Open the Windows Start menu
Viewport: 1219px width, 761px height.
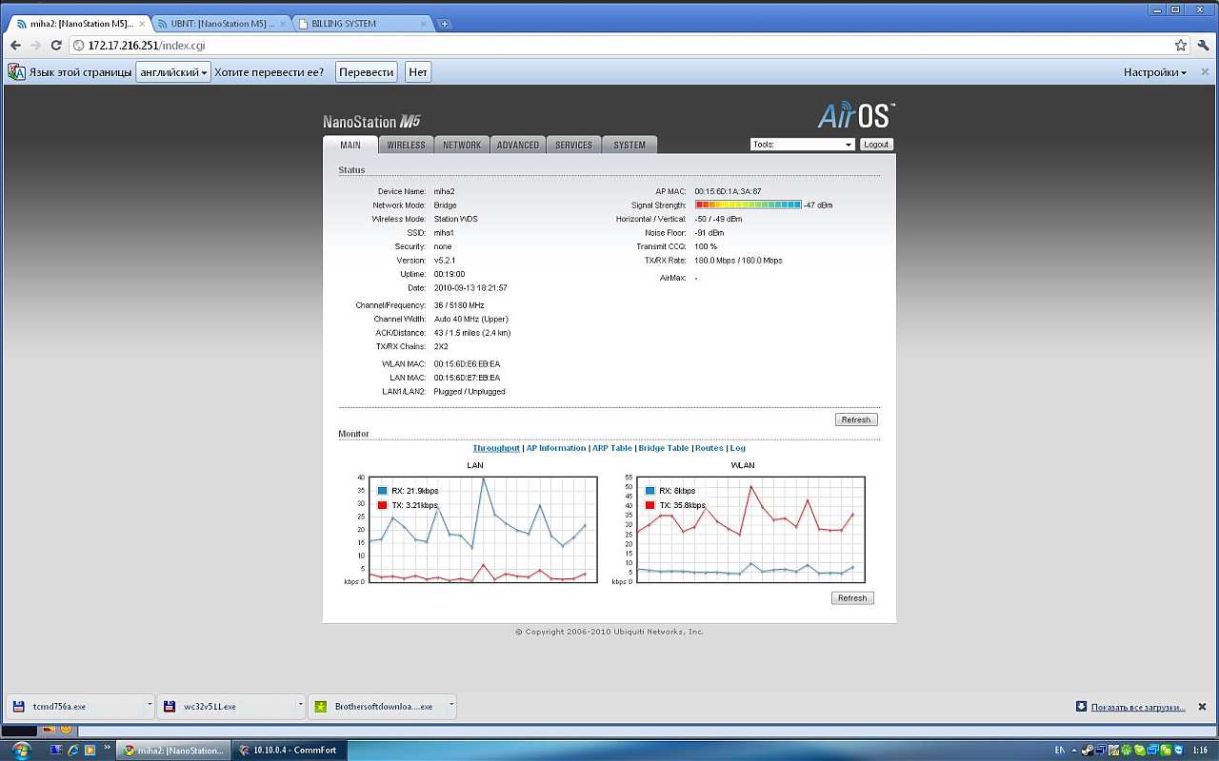20,751
